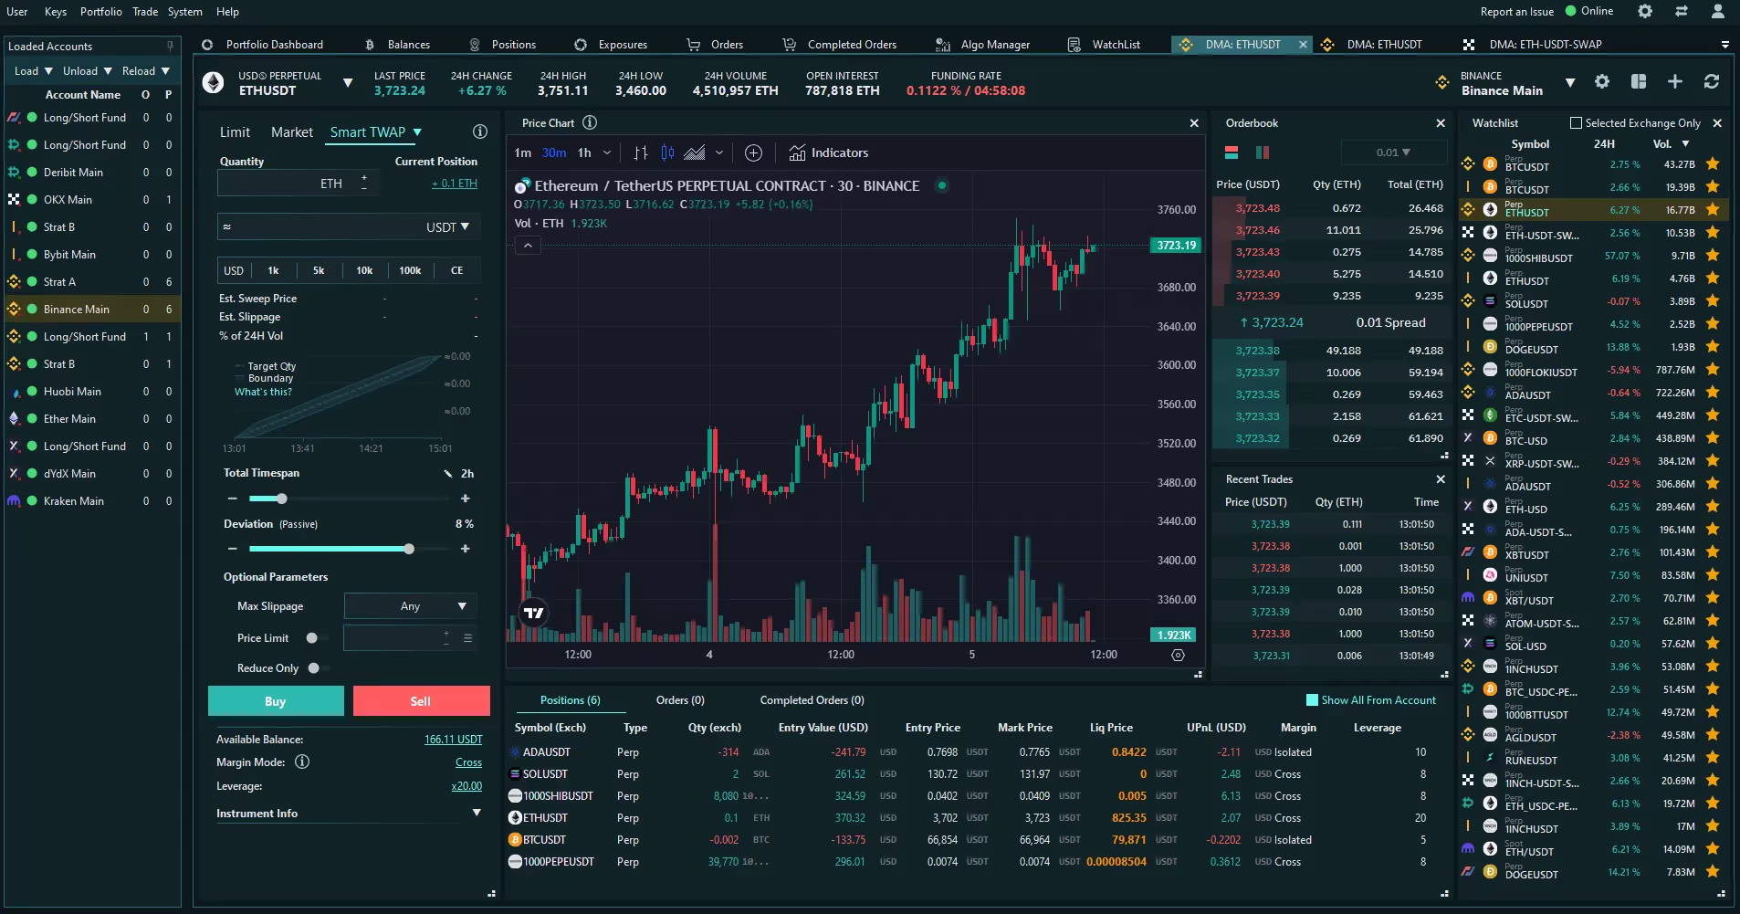
Task: Open Max Slippage Any dropdown
Action: click(x=410, y=606)
